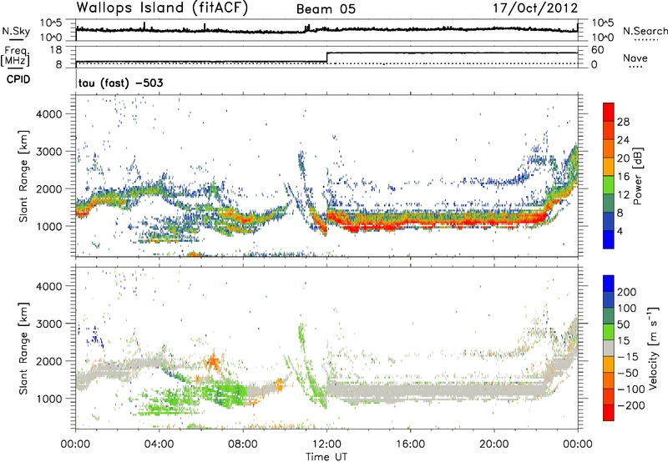Click the 'Slant Range [km]' label of velocity panel
Screen dimensions: 668x462
(x=24, y=348)
